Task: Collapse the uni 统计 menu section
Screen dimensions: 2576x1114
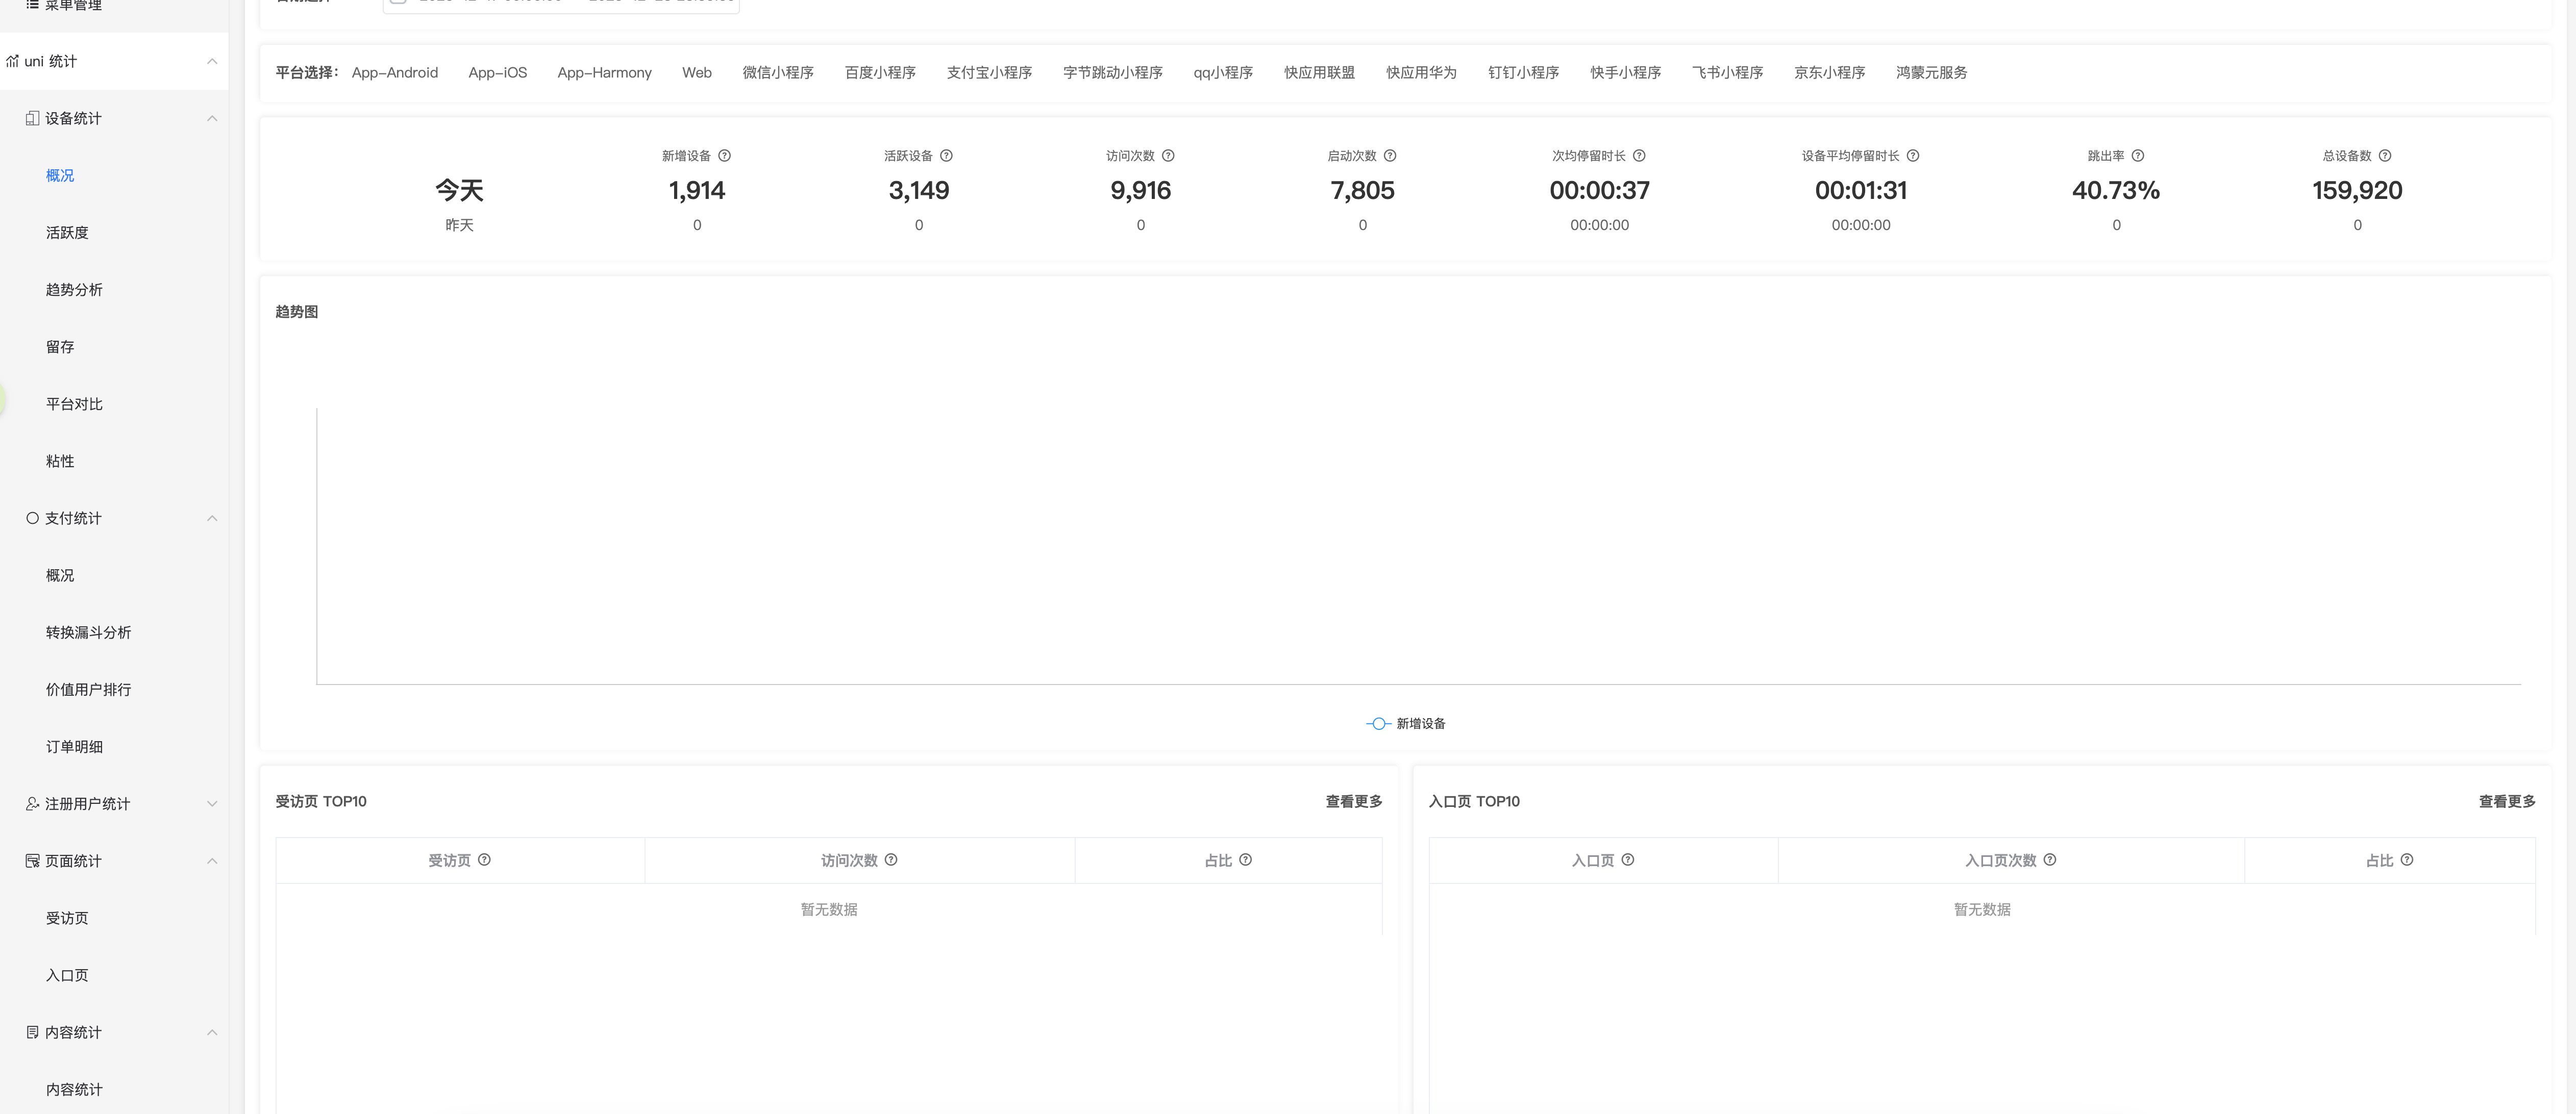Action: [212, 61]
